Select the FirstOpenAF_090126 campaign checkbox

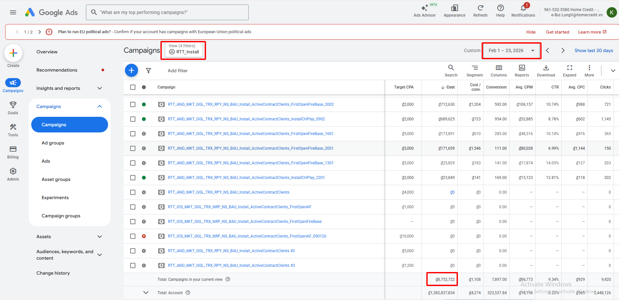click(133, 236)
